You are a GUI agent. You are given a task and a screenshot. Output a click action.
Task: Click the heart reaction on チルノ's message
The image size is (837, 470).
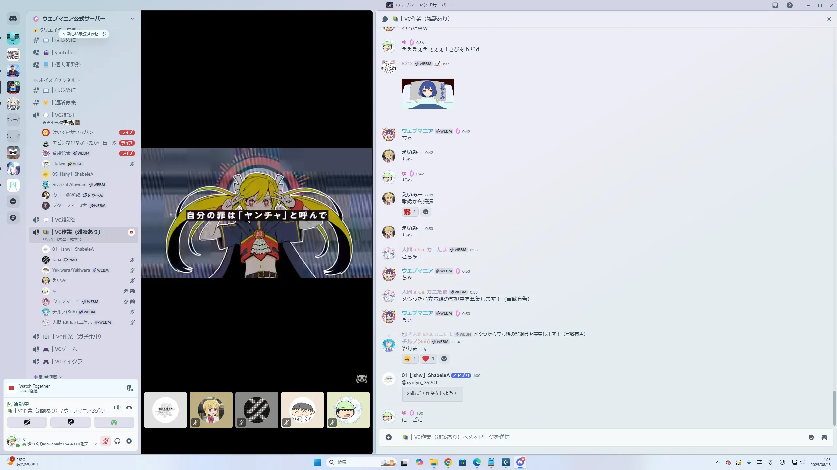(428, 359)
